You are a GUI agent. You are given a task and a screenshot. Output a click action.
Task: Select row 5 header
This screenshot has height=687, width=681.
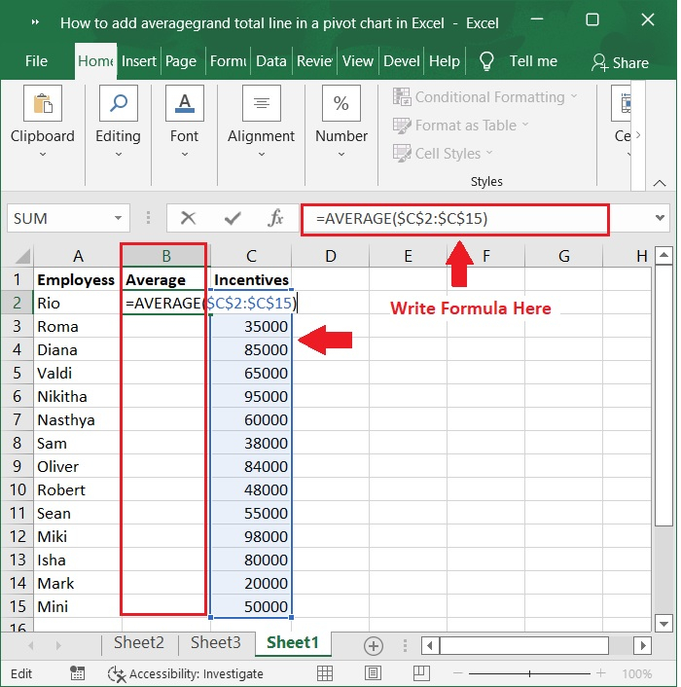point(17,373)
